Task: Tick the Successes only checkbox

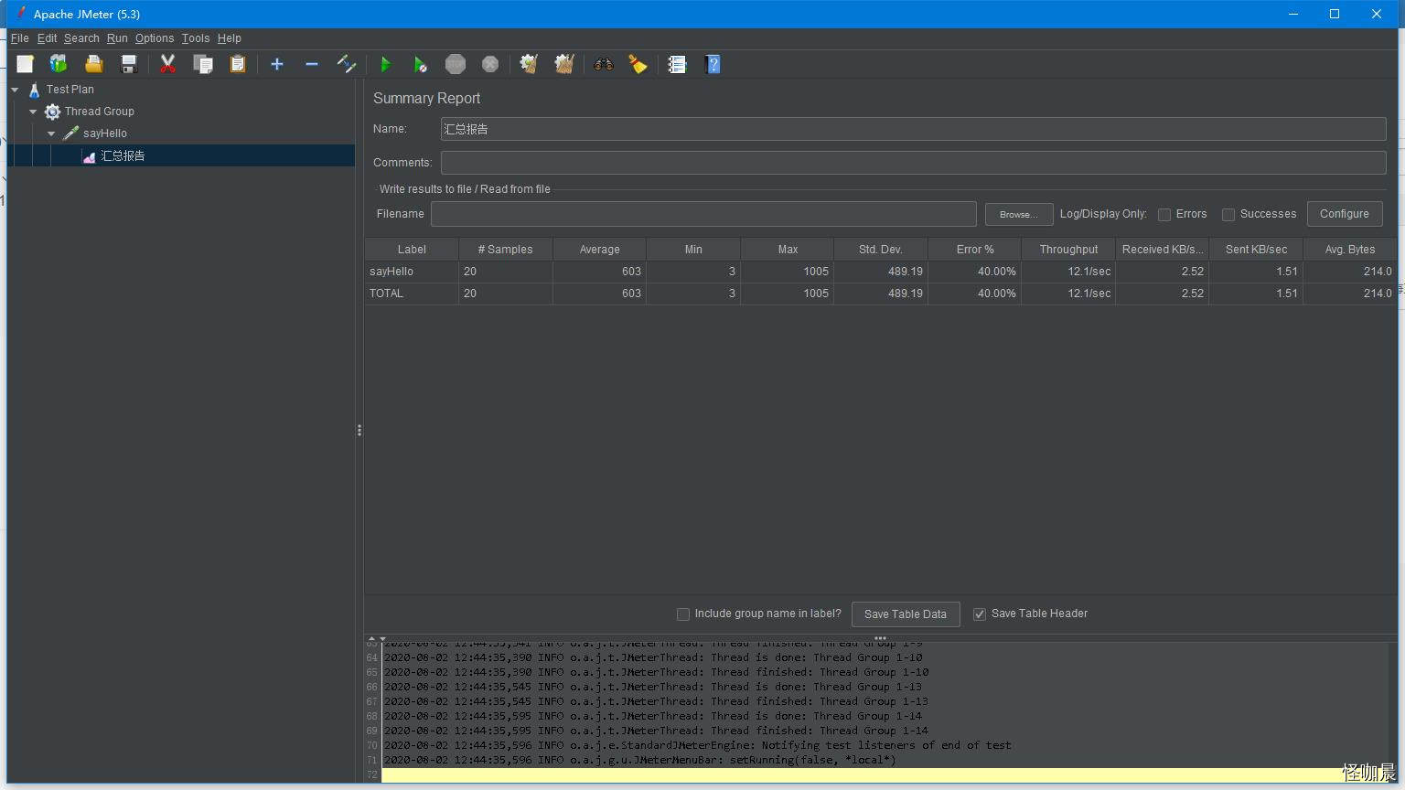Action: pyautogui.click(x=1228, y=214)
